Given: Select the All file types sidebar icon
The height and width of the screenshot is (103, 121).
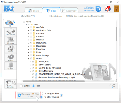Looking at the screenshot, I should tap(10, 23).
